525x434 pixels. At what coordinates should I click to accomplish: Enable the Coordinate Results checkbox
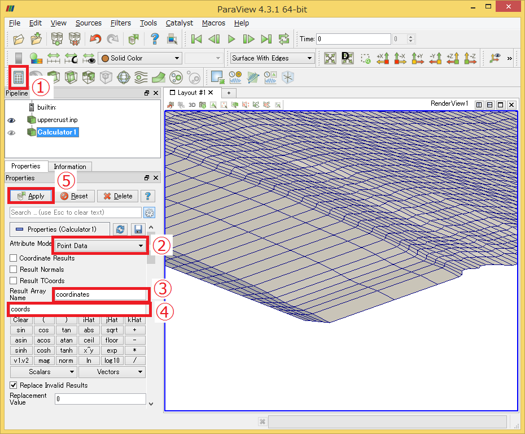[14, 258]
